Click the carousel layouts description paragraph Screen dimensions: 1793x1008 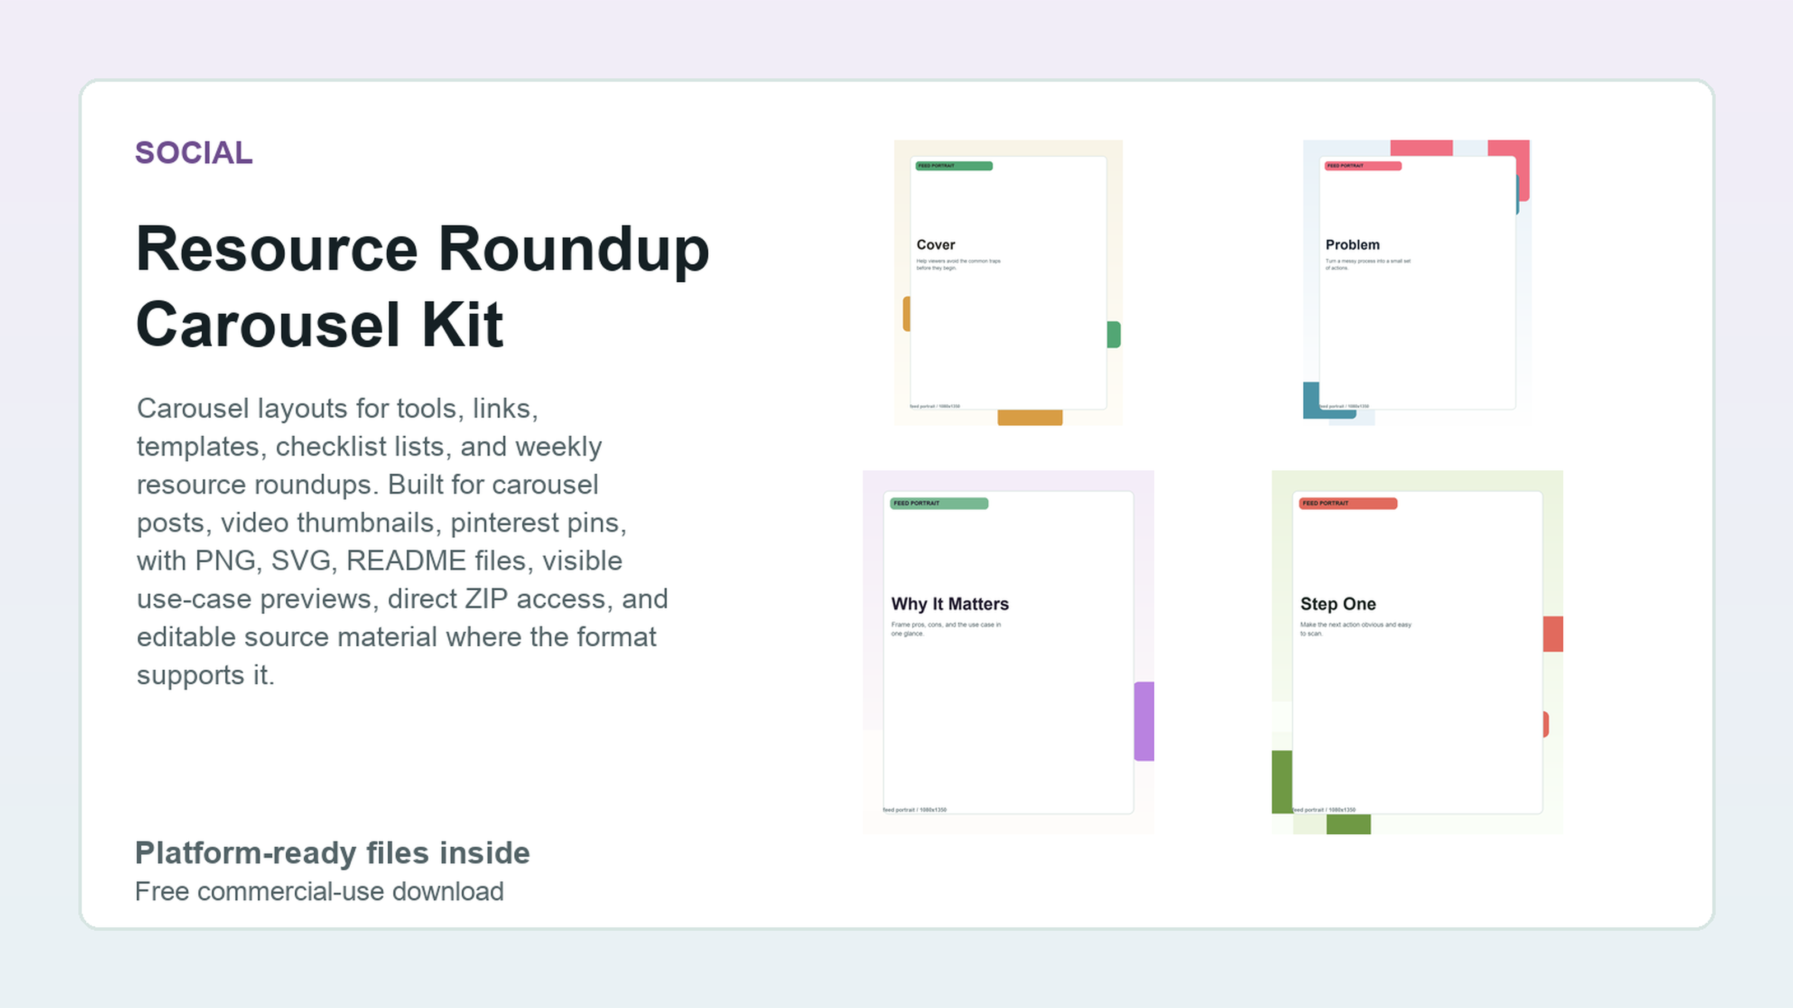coord(402,541)
